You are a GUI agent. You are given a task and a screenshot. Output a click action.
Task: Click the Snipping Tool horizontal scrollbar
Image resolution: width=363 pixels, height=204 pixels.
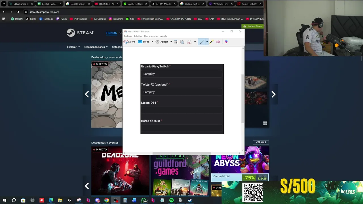point(181,153)
